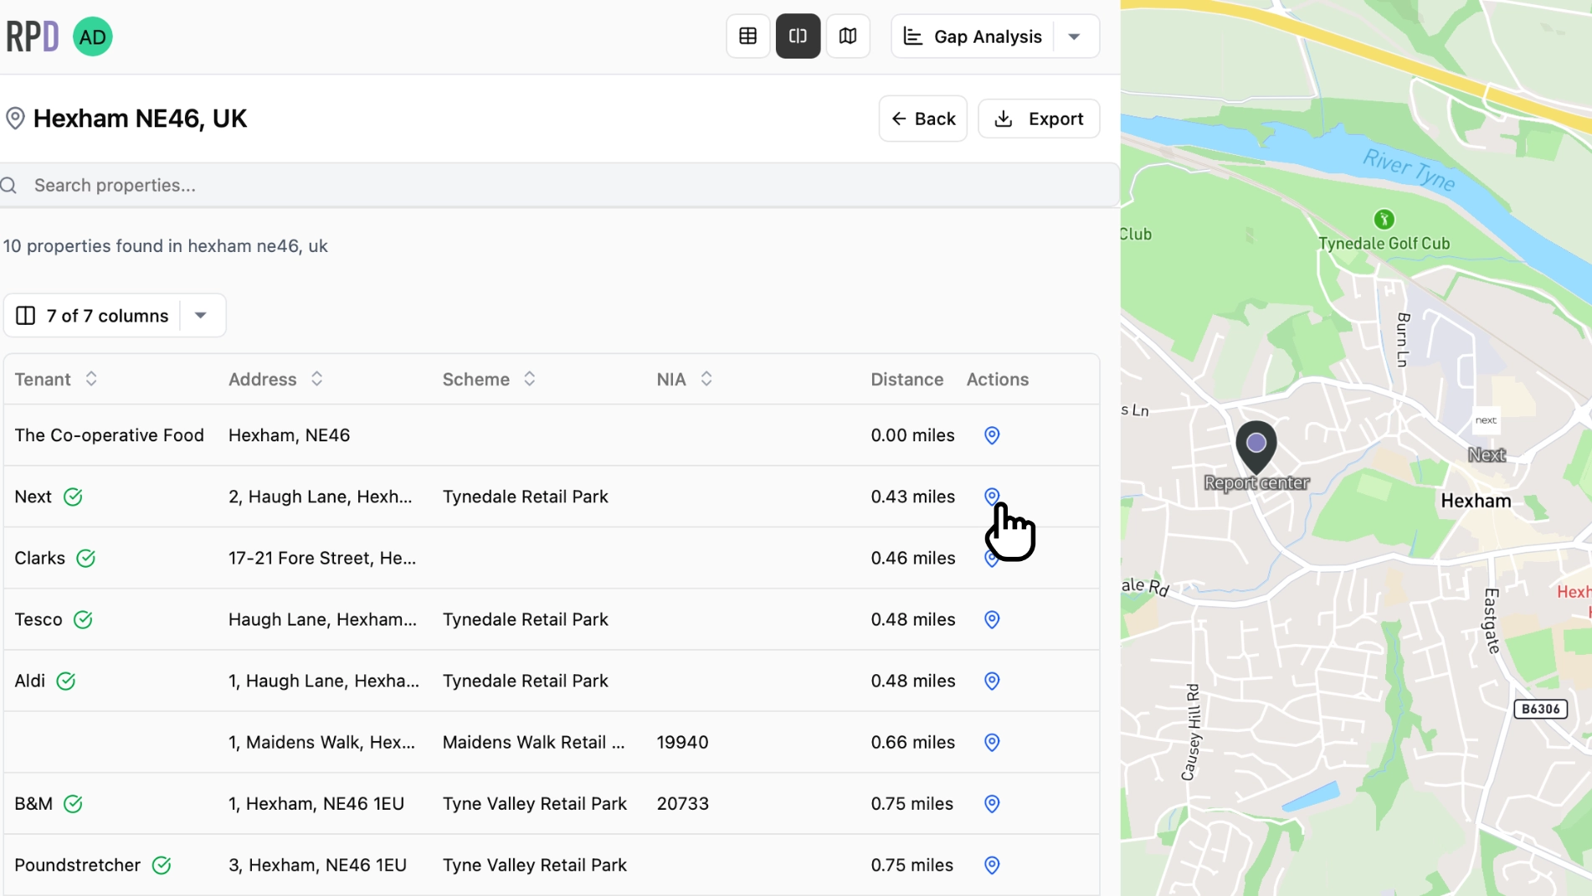
Task: Click the location marker beside Hexham NE46 heading
Action: [x=15, y=118]
